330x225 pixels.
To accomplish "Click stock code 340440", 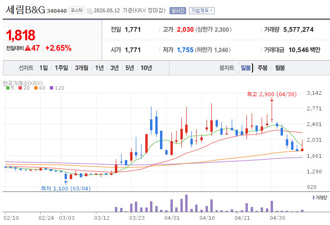I will (57, 11).
